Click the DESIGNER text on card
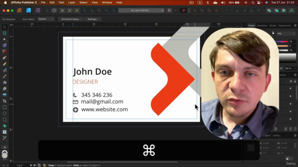This screenshot has height=167, width=298. 85,82
